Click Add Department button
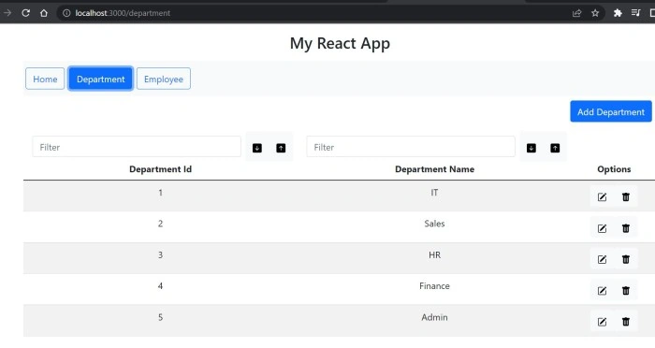 (x=611, y=111)
